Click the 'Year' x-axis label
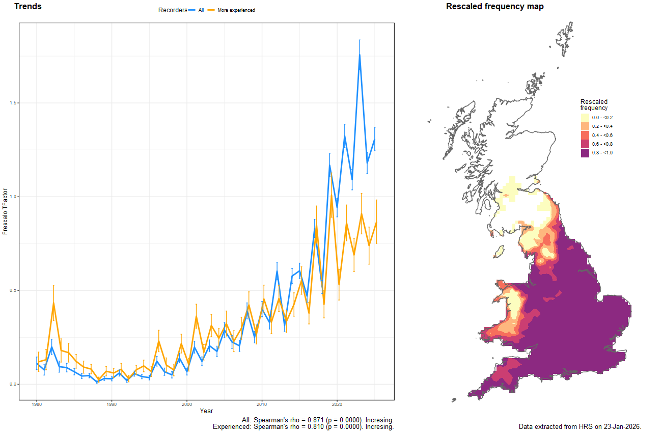The image size is (662, 433). (206, 411)
